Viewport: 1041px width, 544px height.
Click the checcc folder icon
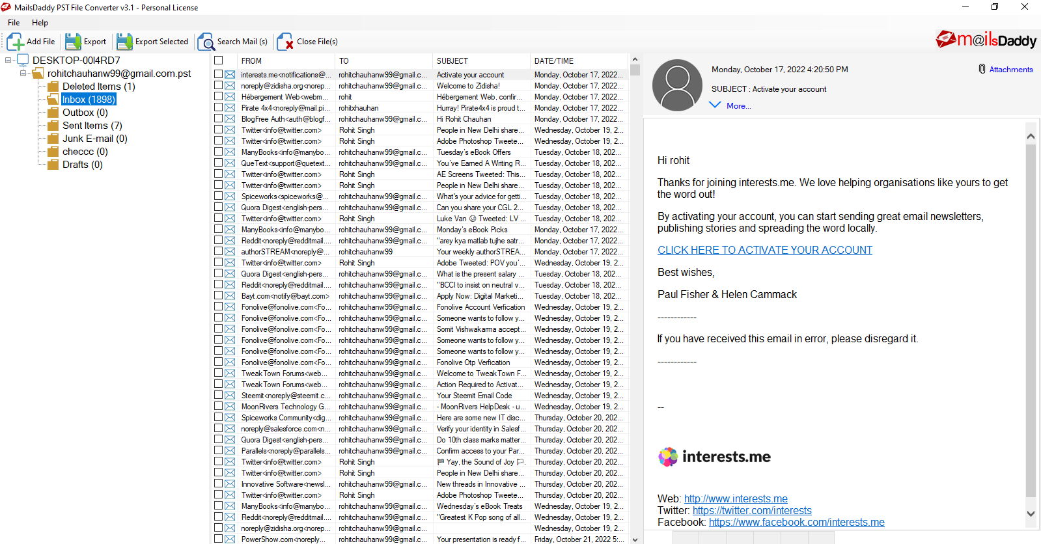[x=53, y=152]
